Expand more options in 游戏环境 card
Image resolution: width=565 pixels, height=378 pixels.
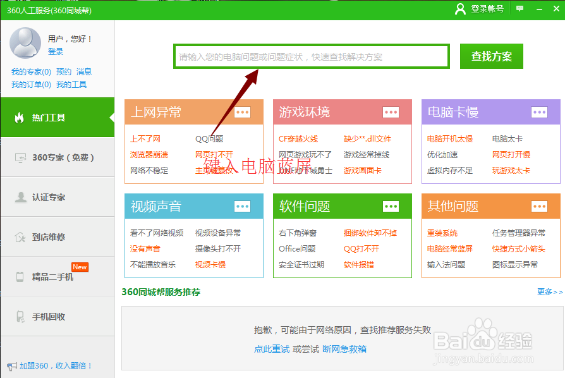[391, 112]
